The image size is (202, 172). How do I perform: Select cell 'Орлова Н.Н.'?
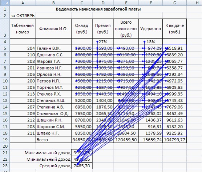pos(53,75)
